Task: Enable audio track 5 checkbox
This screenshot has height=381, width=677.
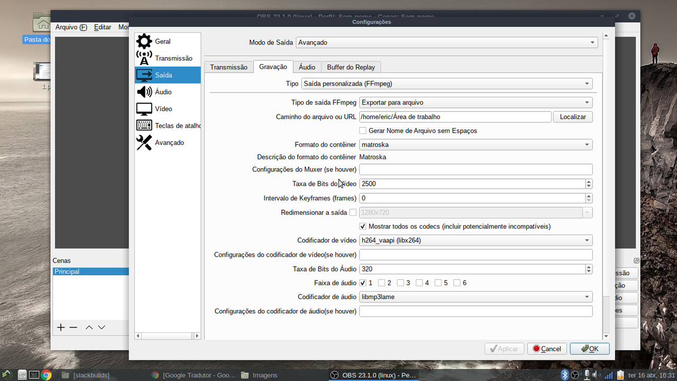Action: [x=438, y=283]
